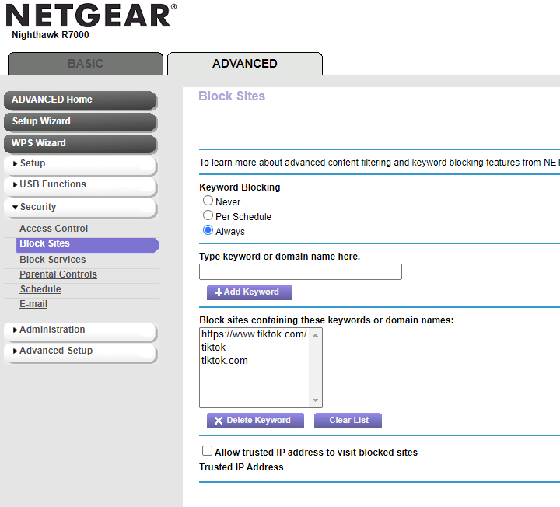560x507 pixels.
Task: Switch to the BASIC tab
Action: (86, 64)
